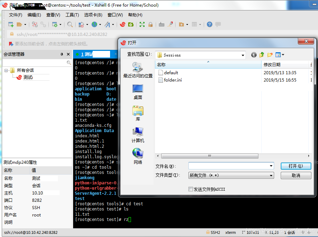318x237 pixels.
Task: Click the speech bubble feedback icon
Action: 218,24
